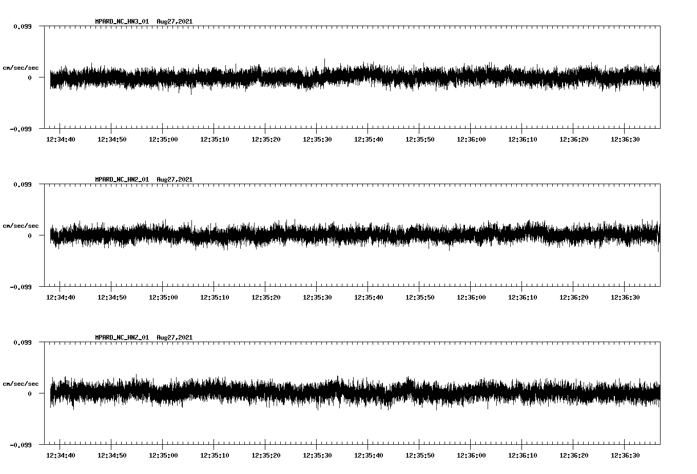Click the 0.099 top value of HNZ axis
The height and width of the screenshot is (474, 697).
[23, 342]
